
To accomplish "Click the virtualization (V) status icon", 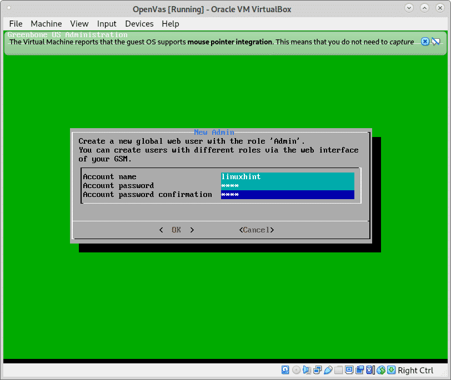I will [x=370, y=370].
